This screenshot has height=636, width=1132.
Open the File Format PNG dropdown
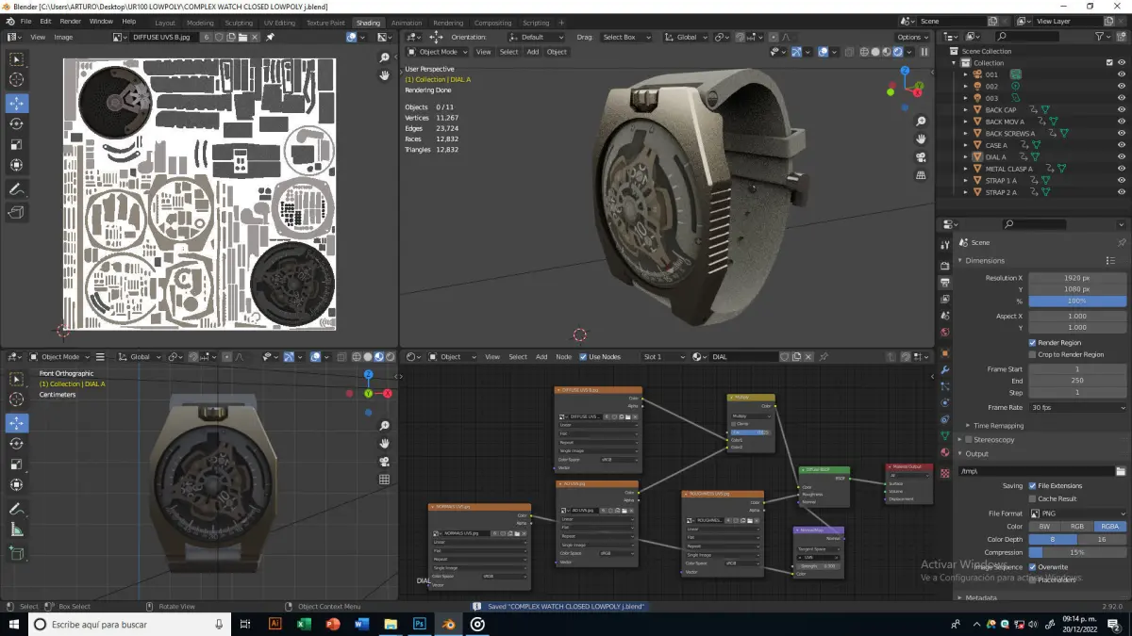click(1077, 514)
